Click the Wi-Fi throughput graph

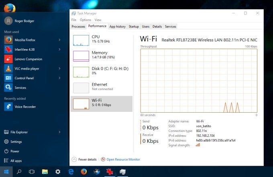click(199, 81)
